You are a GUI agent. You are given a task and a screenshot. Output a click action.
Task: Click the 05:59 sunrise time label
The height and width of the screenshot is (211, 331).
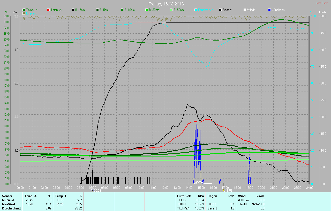(97, 191)
